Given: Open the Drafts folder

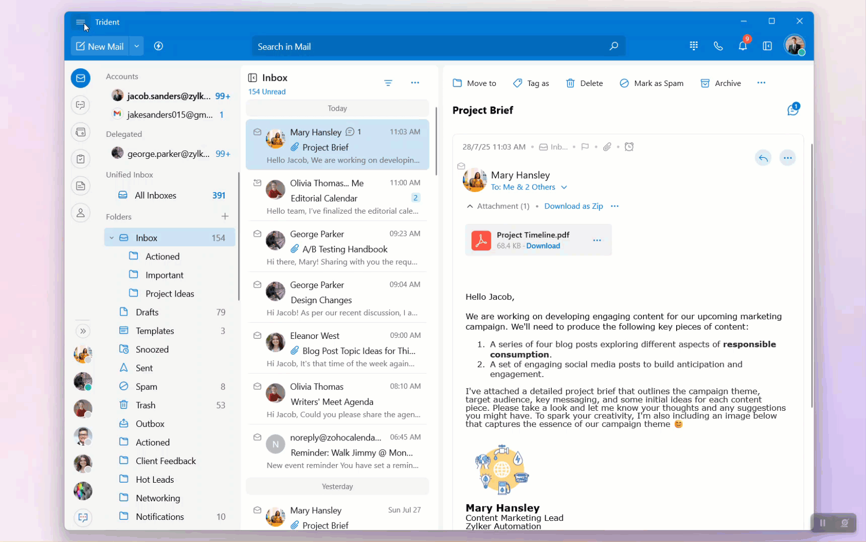Looking at the screenshot, I should tap(170, 312).
